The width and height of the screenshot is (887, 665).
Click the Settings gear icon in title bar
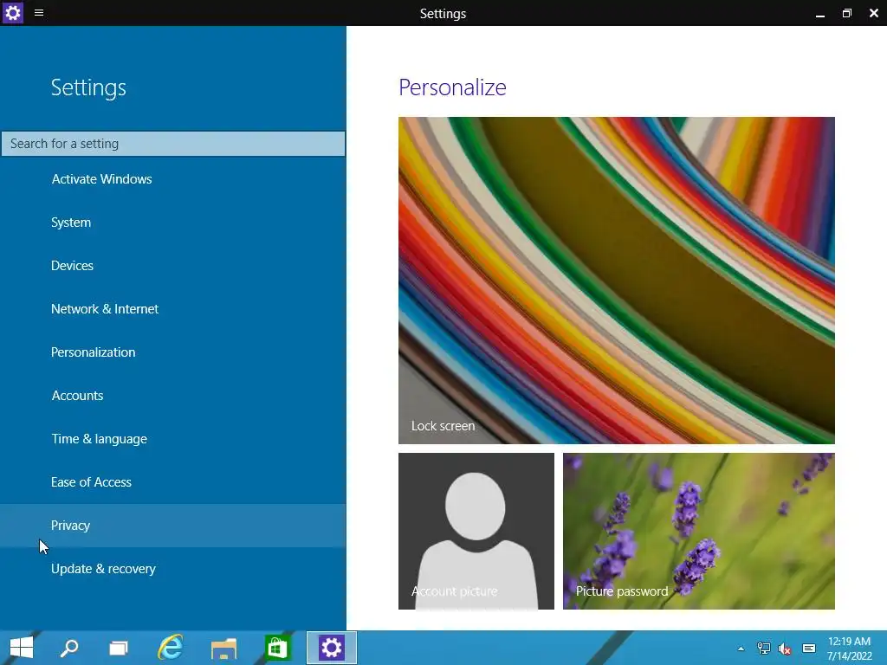12,12
